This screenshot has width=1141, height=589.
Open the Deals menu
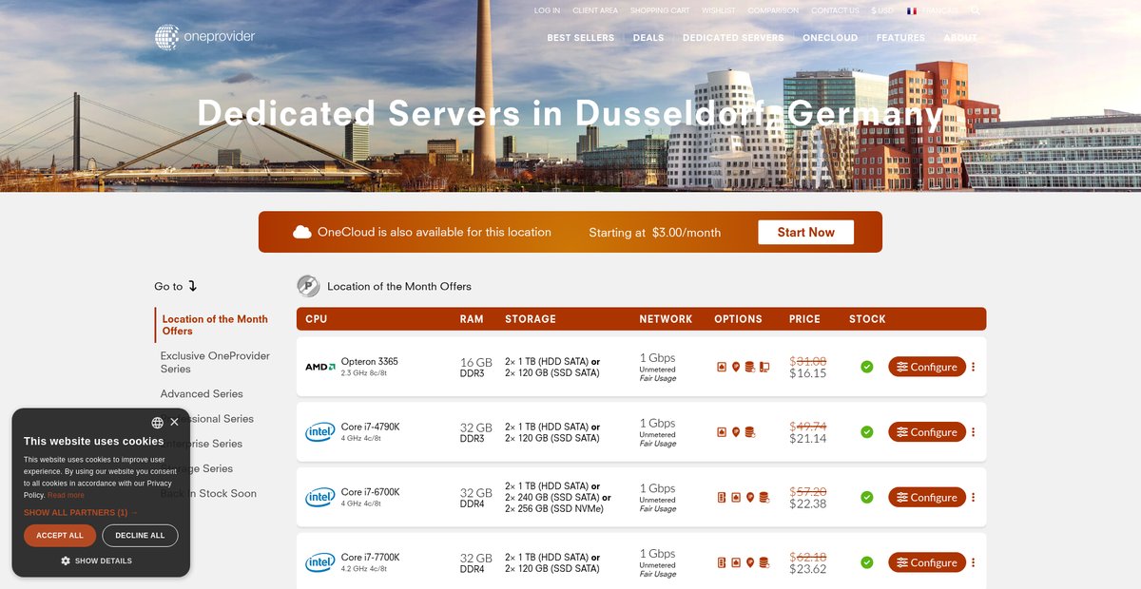click(x=648, y=38)
